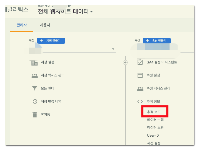The height and width of the screenshot is (150, 199).
Task: Select 세션 설정 submenu item
Action: tap(154, 143)
